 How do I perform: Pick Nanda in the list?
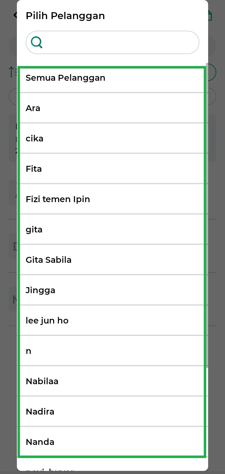tap(40, 442)
